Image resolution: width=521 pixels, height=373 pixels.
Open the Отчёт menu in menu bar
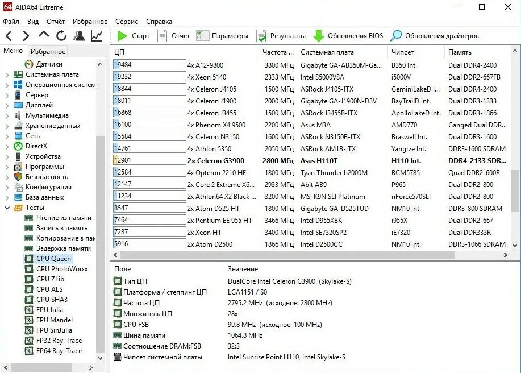(56, 21)
